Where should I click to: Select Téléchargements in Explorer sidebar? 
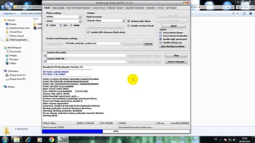[16, 40]
